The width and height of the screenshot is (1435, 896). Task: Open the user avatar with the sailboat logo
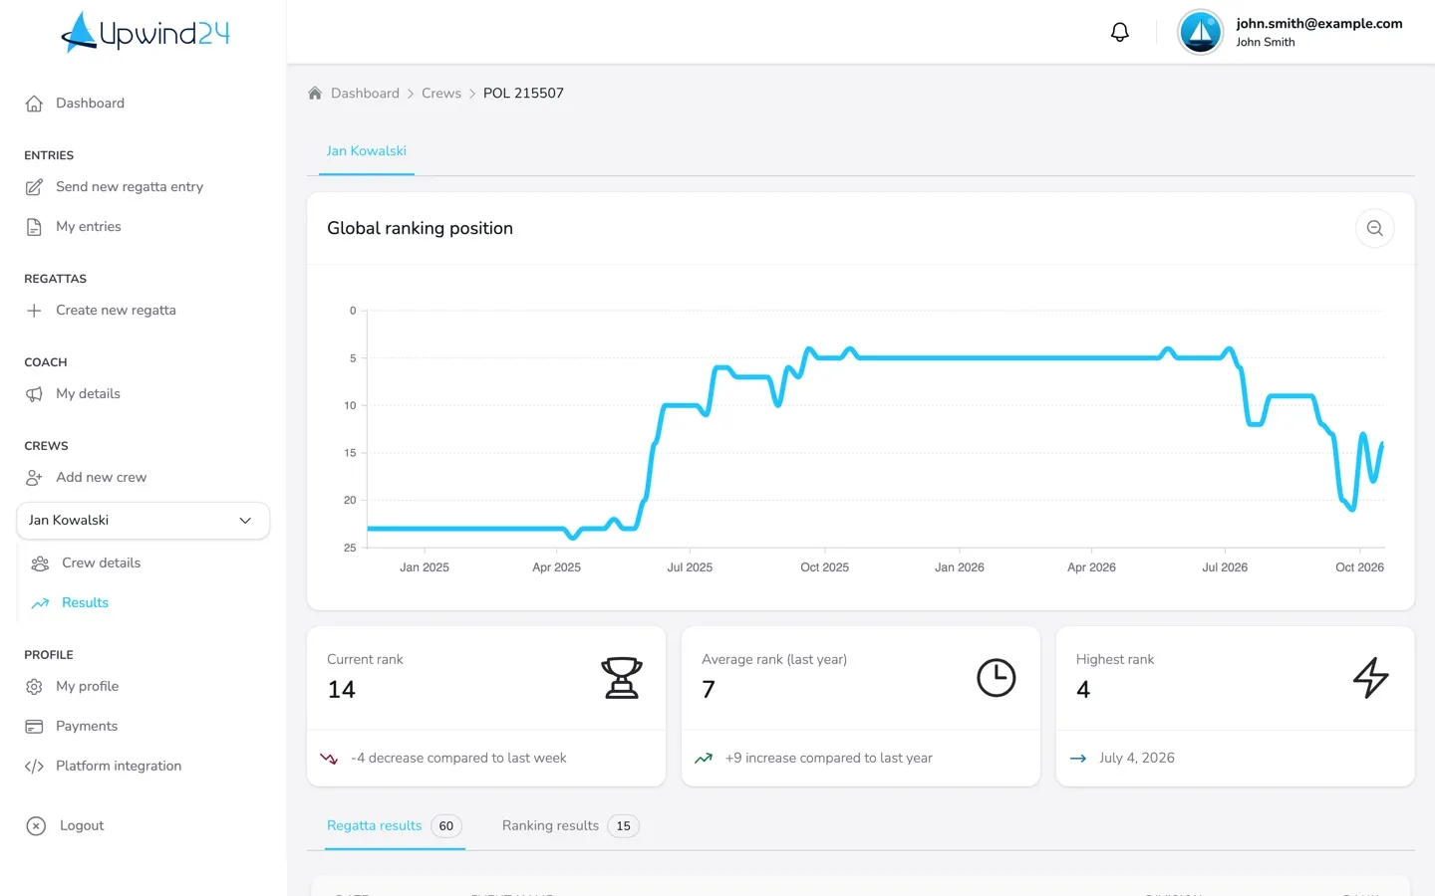[x=1200, y=33]
